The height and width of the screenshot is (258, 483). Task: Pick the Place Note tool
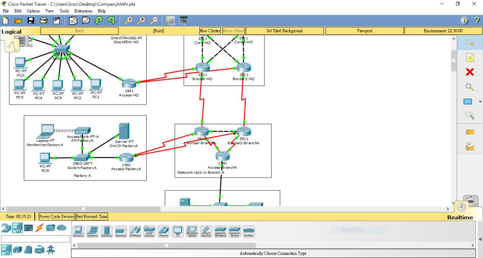pyautogui.click(x=470, y=58)
